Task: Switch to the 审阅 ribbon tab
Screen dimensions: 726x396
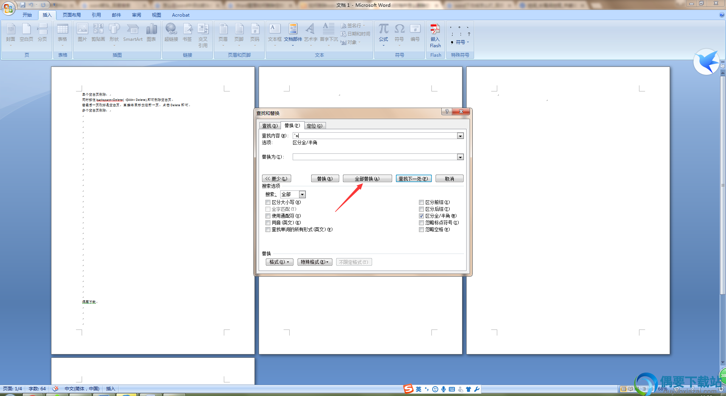Action: click(x=137, y=15)
